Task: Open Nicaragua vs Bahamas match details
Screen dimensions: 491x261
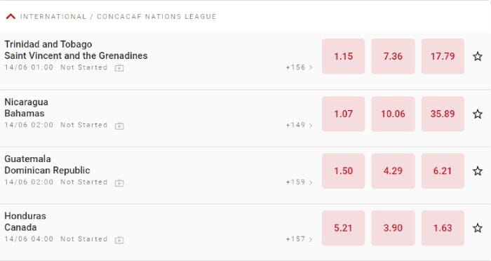Action: 27,107
